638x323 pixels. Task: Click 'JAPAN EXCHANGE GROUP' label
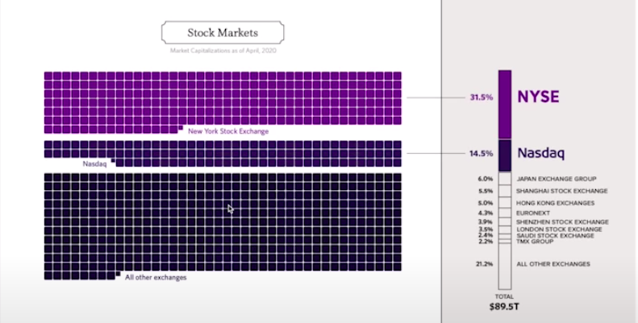[557, 179]
